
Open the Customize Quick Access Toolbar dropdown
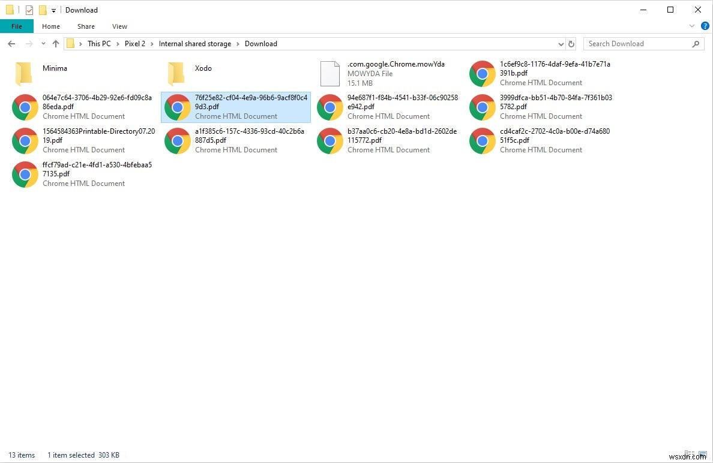tap(53, 10)
